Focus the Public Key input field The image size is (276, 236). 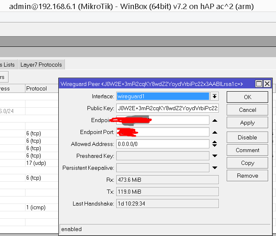point(168,108)
